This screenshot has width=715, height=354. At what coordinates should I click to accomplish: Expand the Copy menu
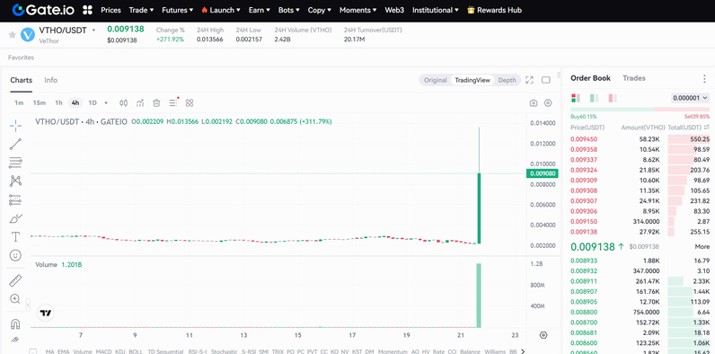tap(320, 10)
